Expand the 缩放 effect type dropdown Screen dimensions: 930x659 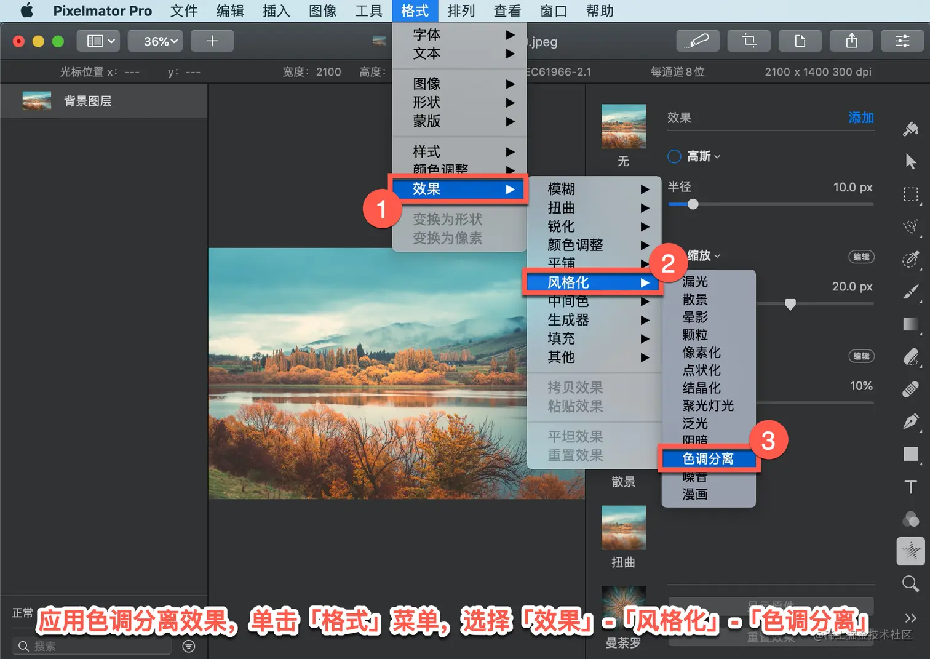pyautogui.click(x=704, y=255)
